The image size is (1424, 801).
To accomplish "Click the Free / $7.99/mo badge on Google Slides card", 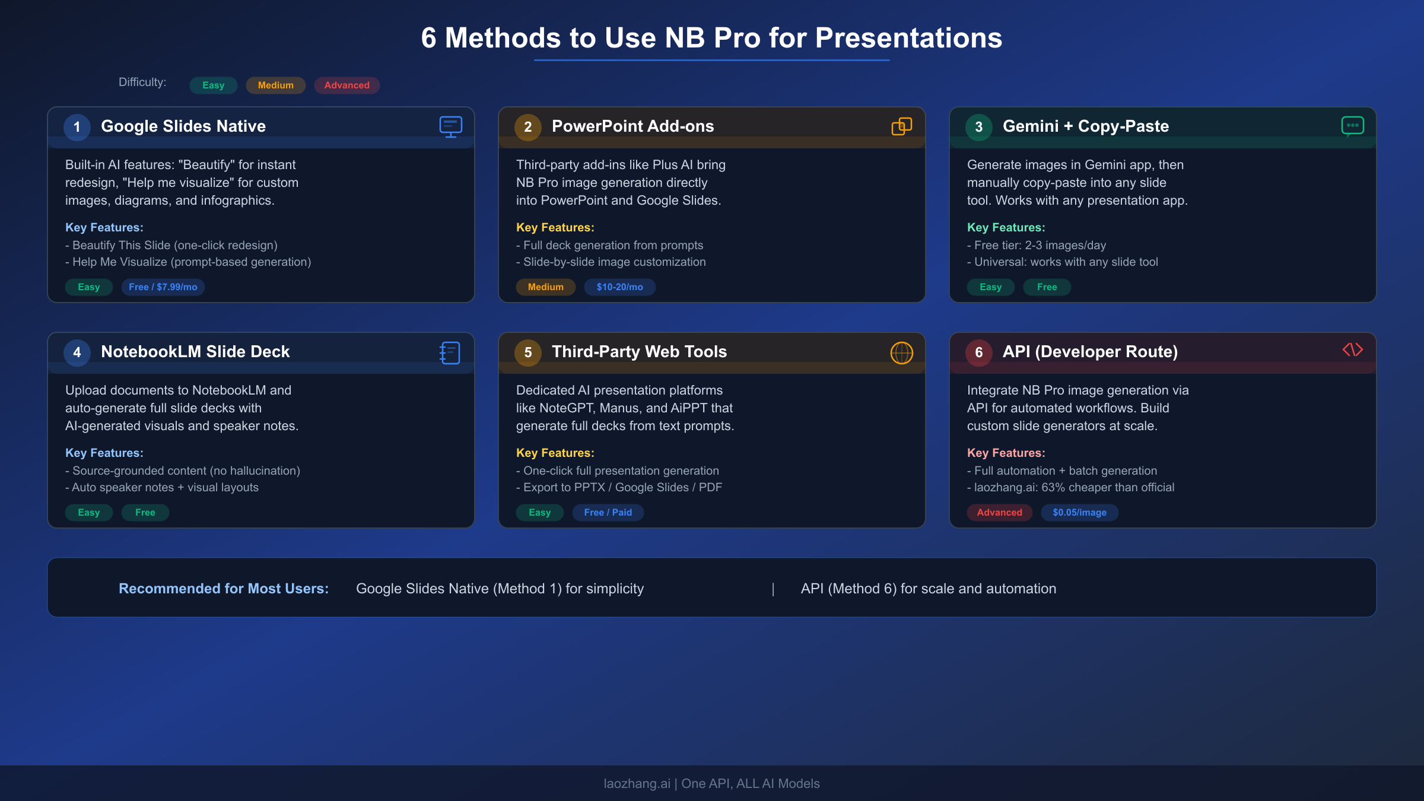I will 163,287.
